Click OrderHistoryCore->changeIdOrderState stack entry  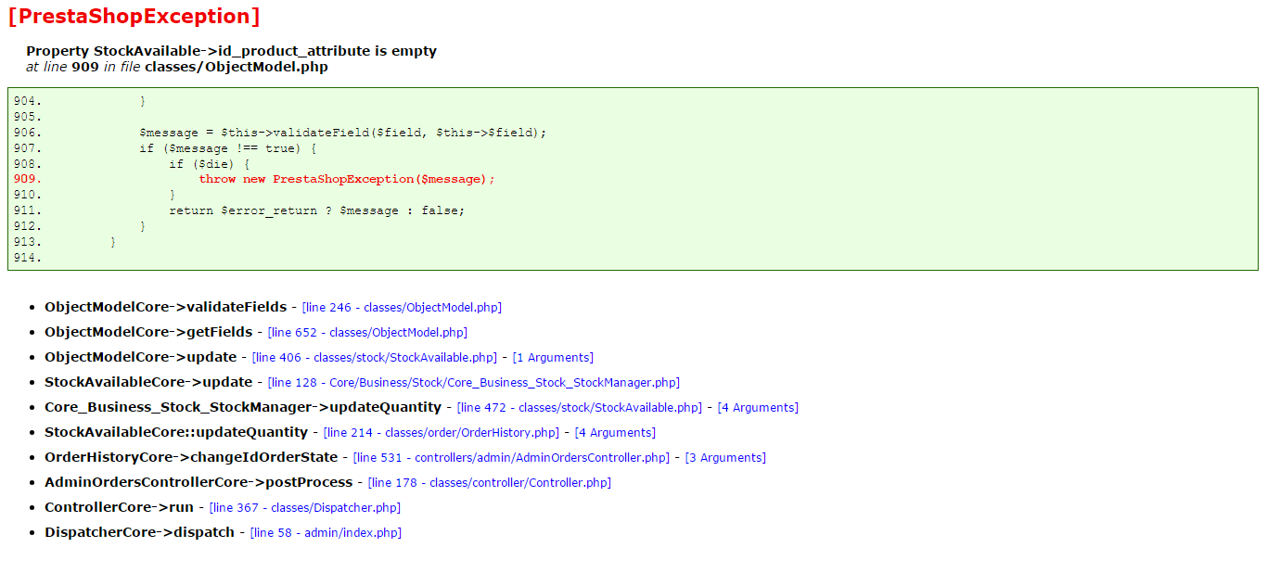pyautogui.click(x=191, y=457)
